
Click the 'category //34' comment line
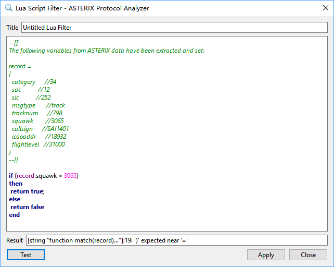tap(34, 82)
